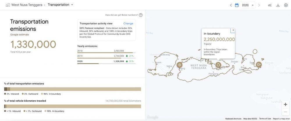Zoom out on the map
Image resolution: width=291 pixels, height=121 pixels.
tap(285, 112)
